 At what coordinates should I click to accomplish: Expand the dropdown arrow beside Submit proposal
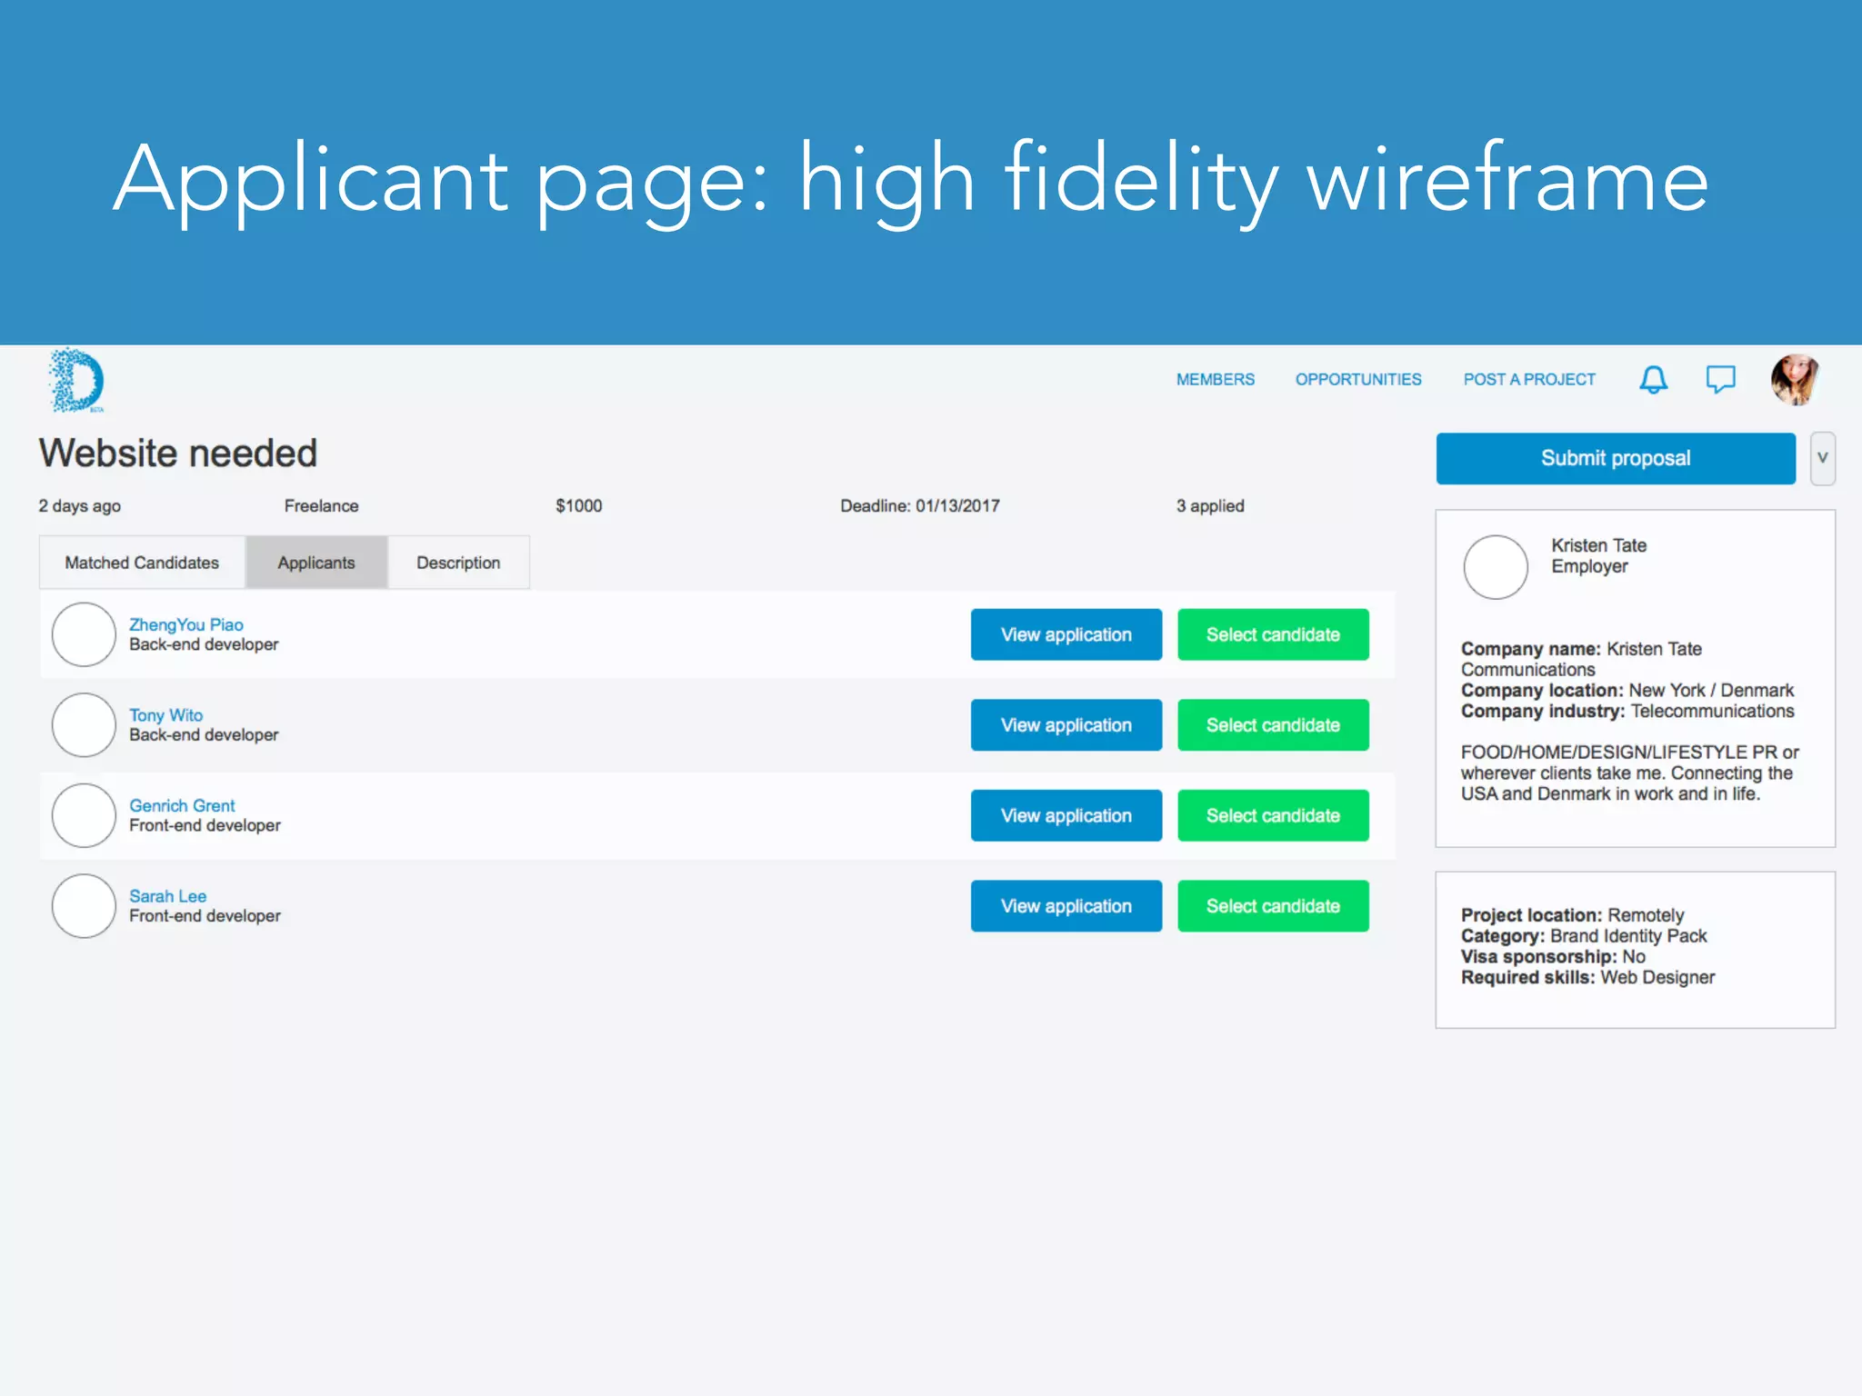[1822, 458]
